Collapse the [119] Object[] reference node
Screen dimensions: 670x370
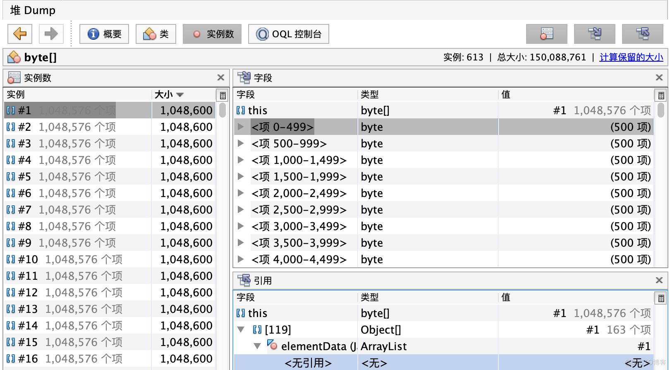241,330
